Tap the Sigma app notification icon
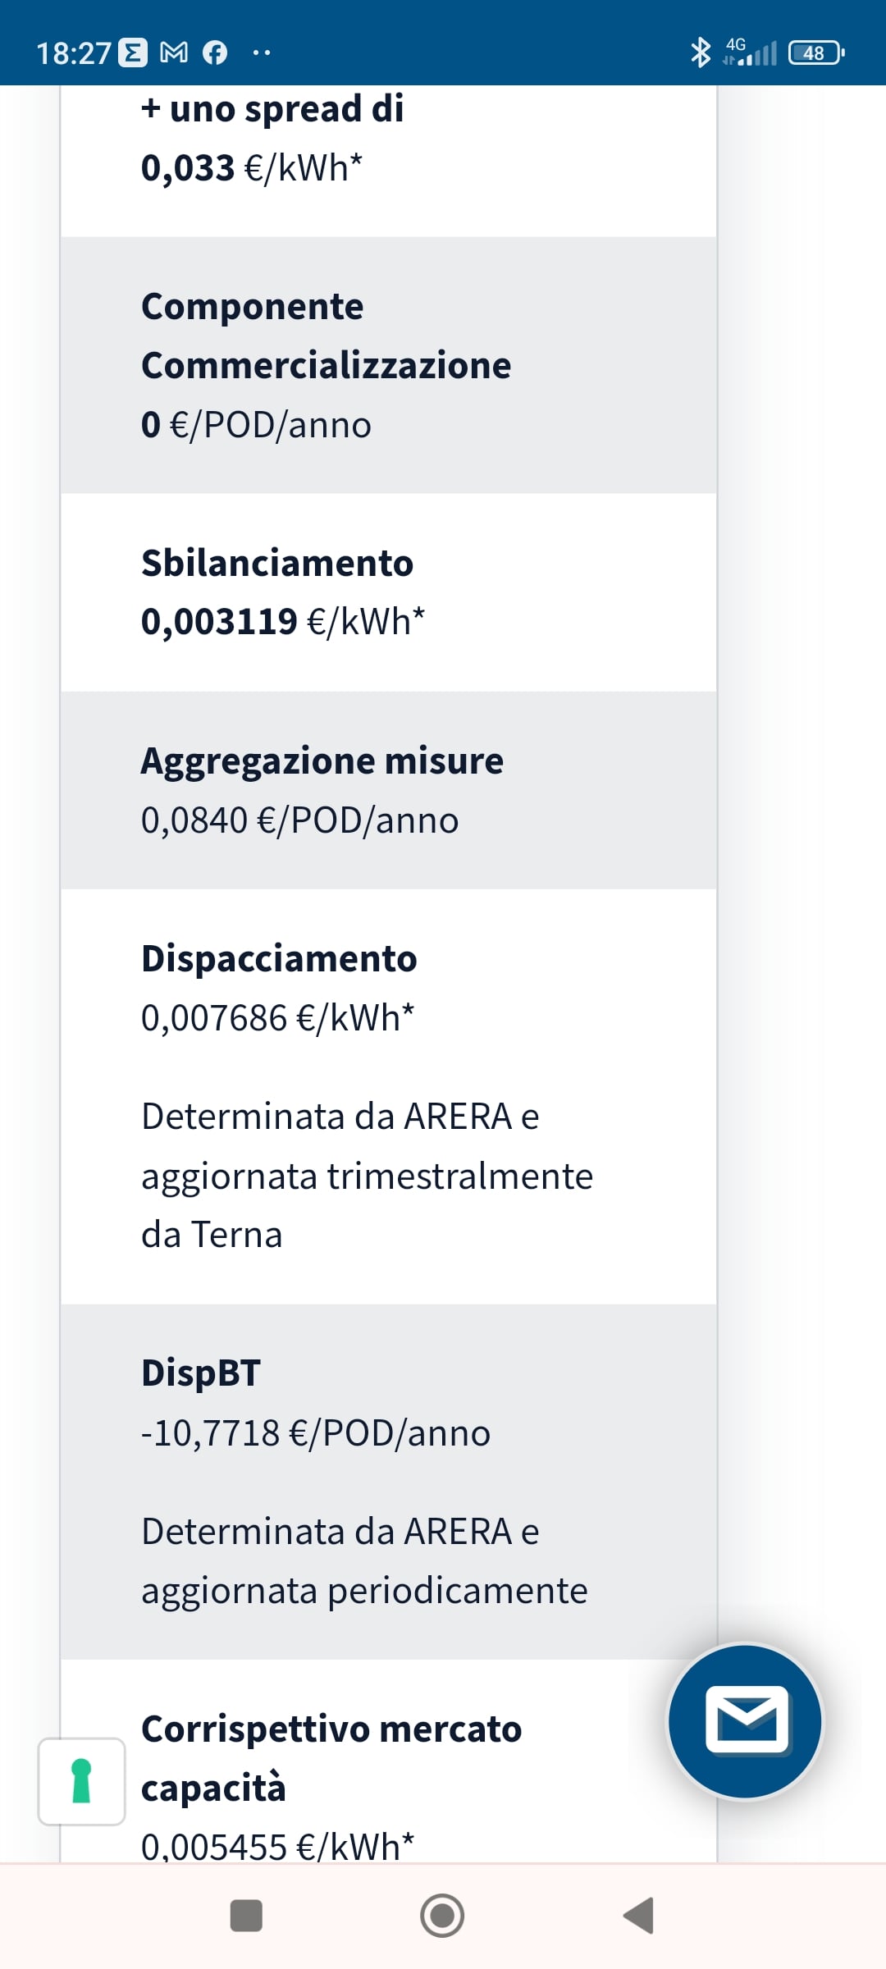Viewport: 886px width, 1969px height. 133,53
